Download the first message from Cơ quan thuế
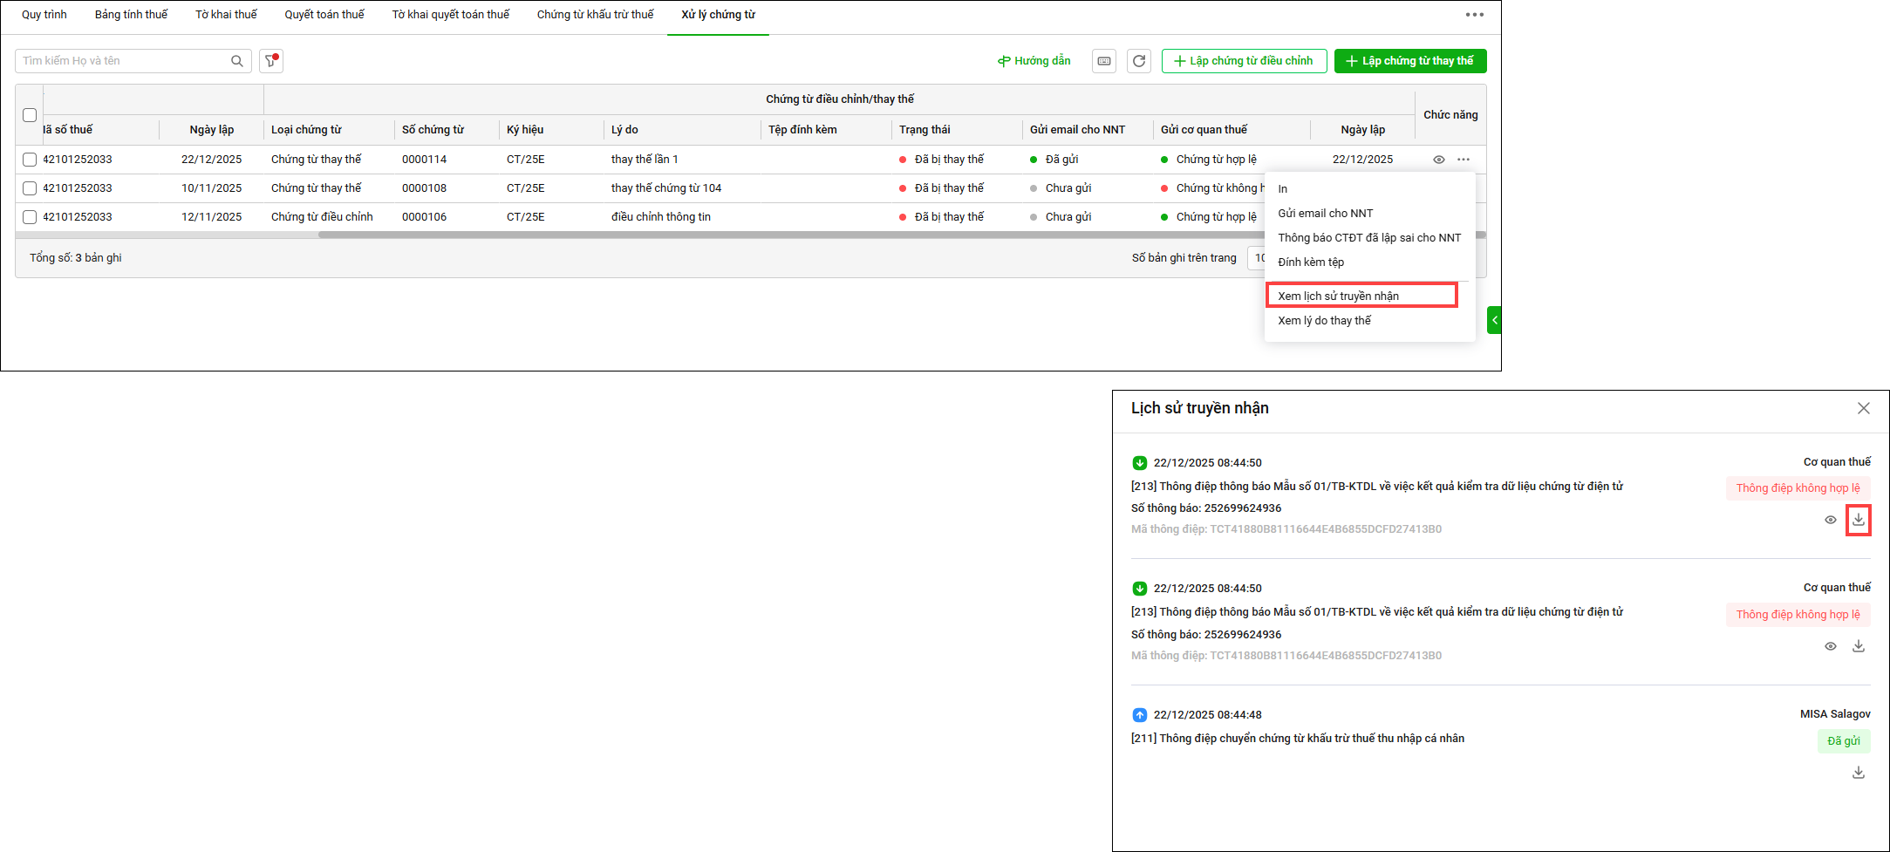Screen dimensions: 1890x852 click(1858, 520)
